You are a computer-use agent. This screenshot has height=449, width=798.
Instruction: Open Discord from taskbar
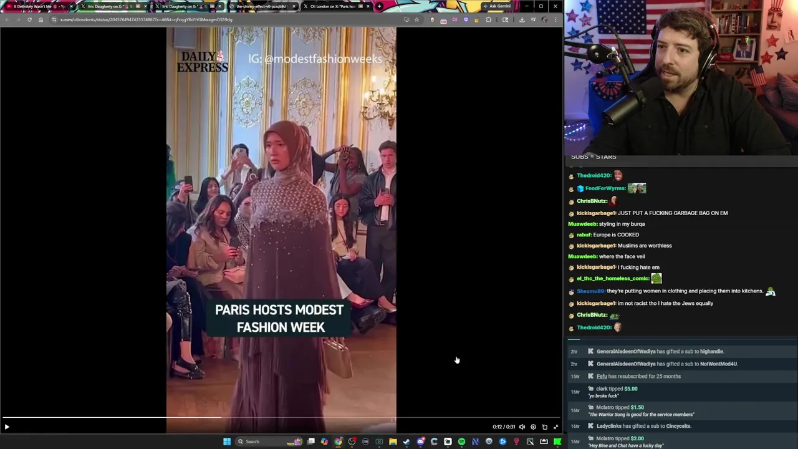coord(421,442)
